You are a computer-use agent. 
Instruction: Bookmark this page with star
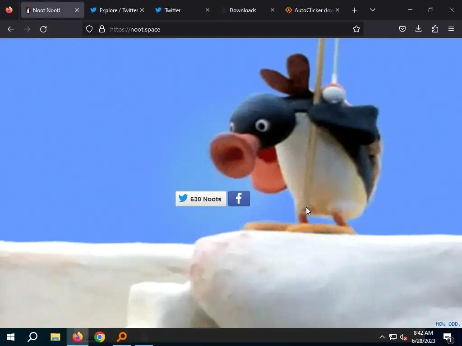[x=356, y=29]
